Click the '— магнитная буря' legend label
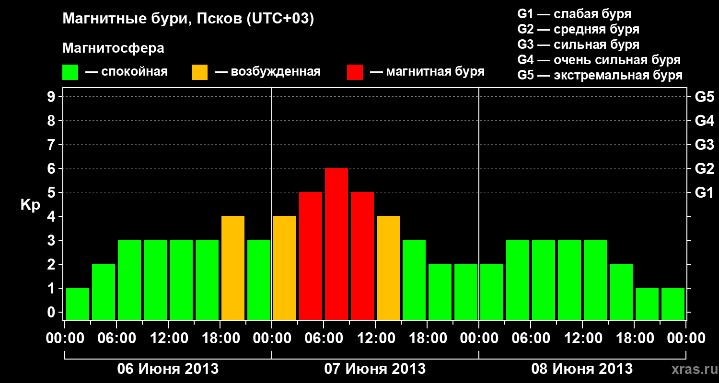The height and width of the screenshot is (383, 719). (x=427, y=72)
